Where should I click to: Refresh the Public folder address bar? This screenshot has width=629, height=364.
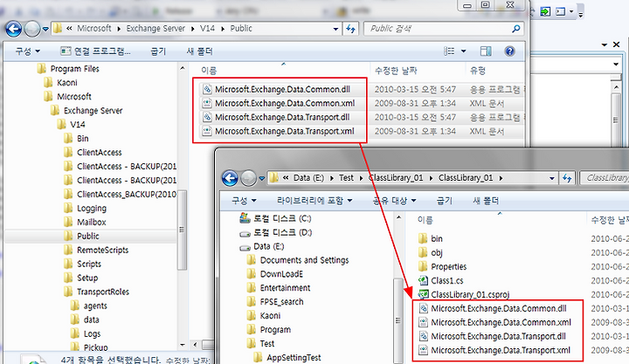click(350, 29)
